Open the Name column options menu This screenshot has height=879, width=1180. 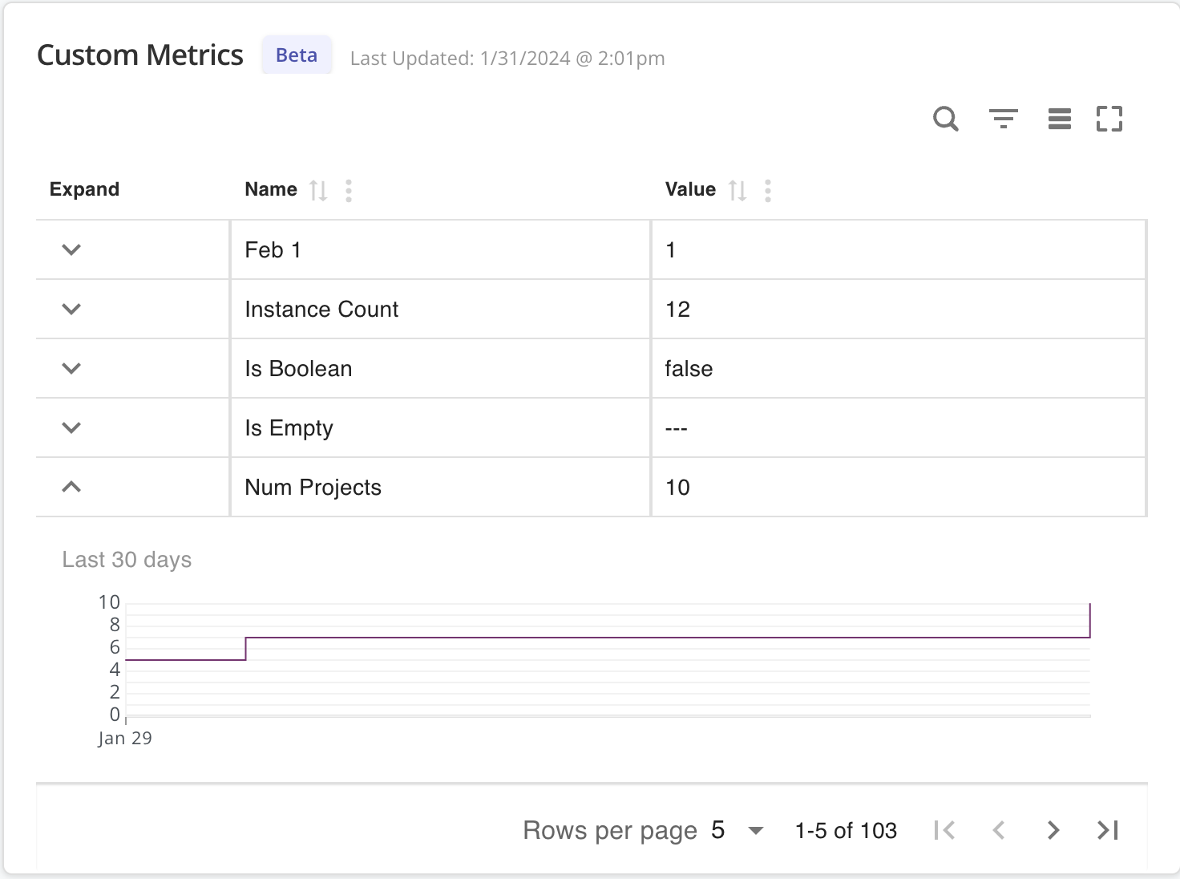[348, 190]
